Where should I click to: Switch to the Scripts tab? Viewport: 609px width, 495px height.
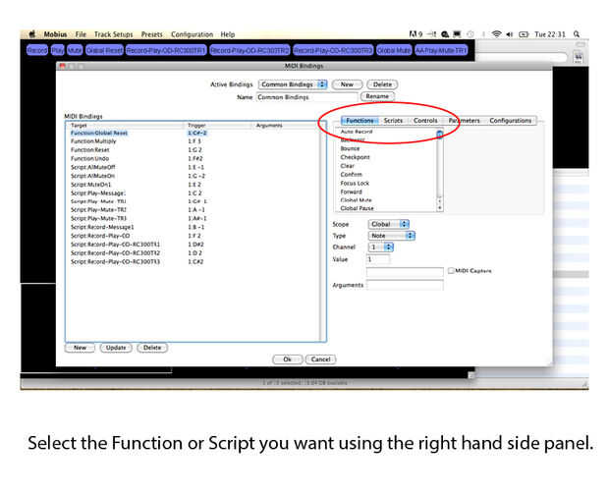393,121
